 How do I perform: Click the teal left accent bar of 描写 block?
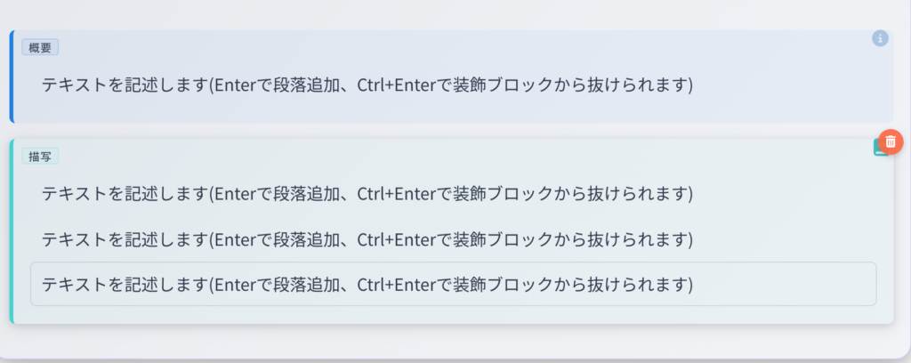coord(12,231)
